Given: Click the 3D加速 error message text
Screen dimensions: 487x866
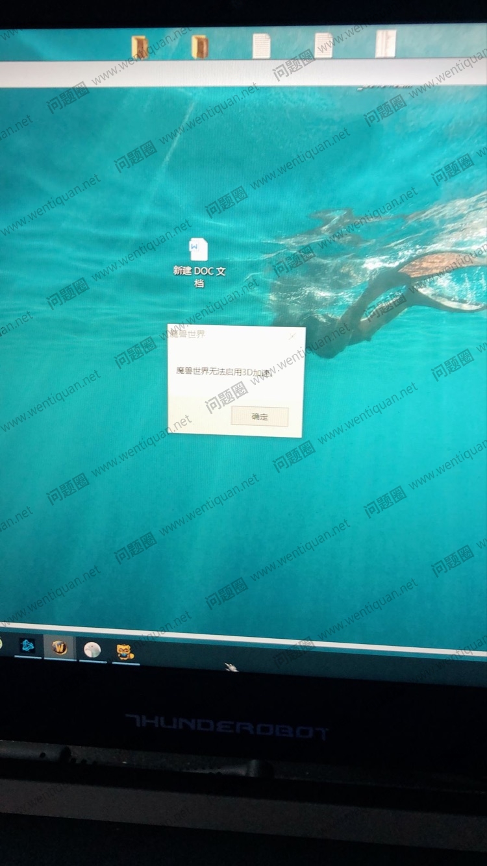Looking at the screenshot, I should 223,371.
